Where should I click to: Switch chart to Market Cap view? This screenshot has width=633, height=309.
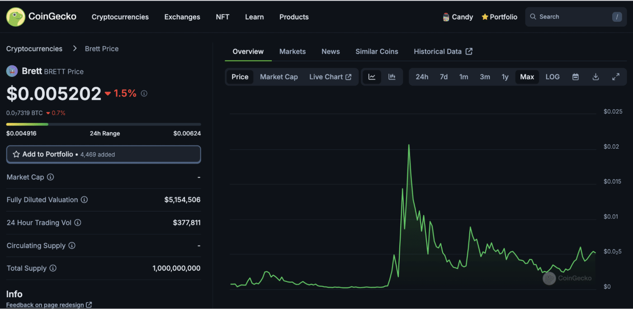pos(279,77)
